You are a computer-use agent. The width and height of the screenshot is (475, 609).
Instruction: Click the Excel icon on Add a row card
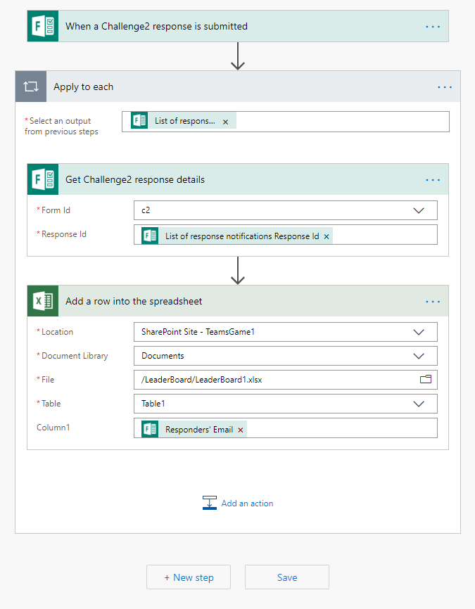[x=43, y=301]
